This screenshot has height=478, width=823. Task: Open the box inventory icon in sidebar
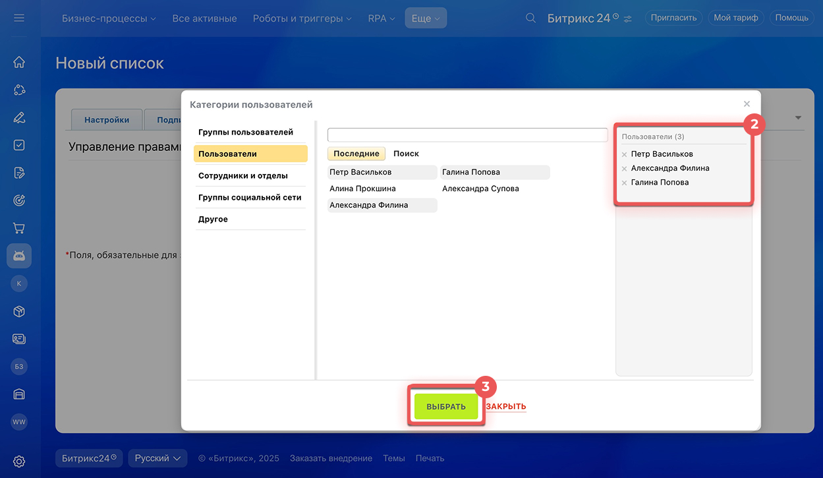(19, 311)
